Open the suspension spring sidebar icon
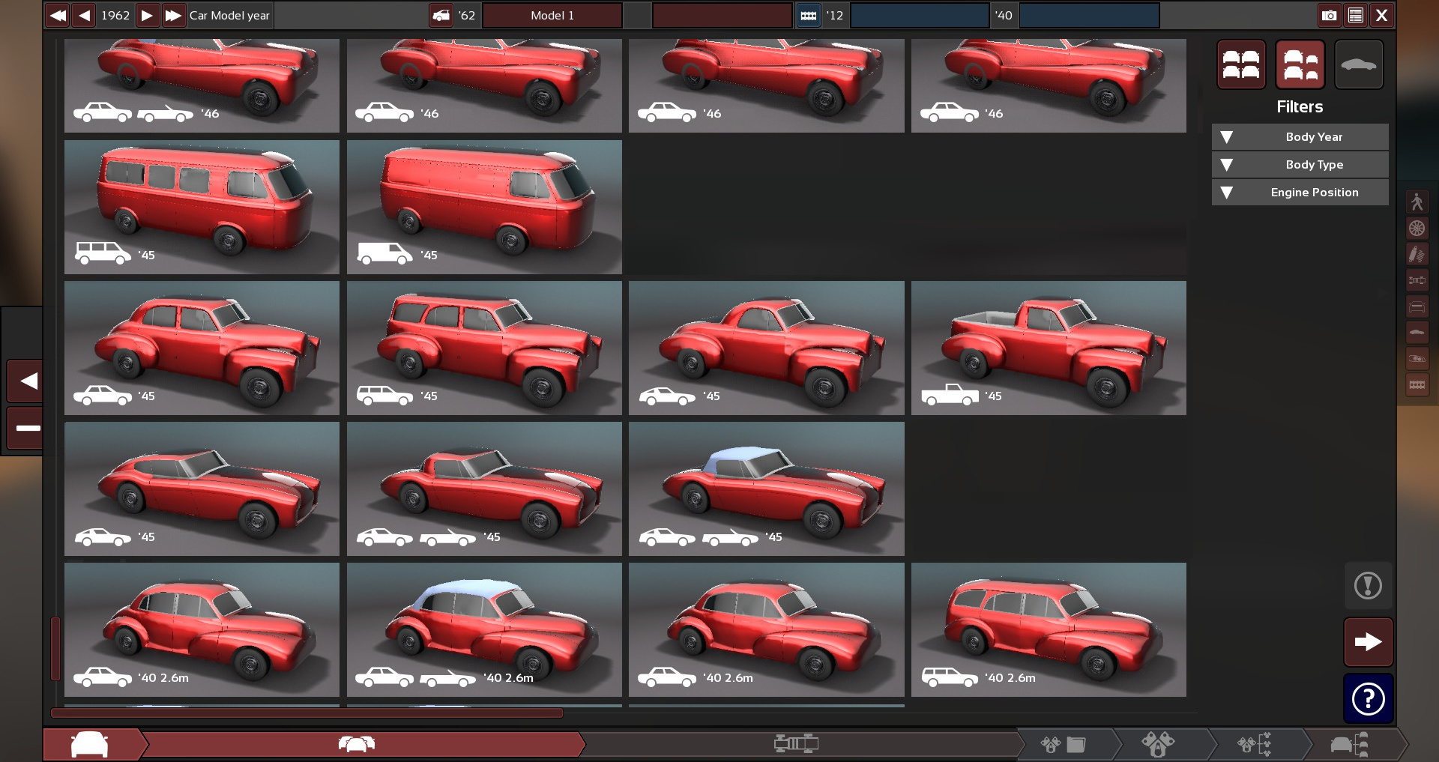1439x762 pixels. coord(1417,255)
